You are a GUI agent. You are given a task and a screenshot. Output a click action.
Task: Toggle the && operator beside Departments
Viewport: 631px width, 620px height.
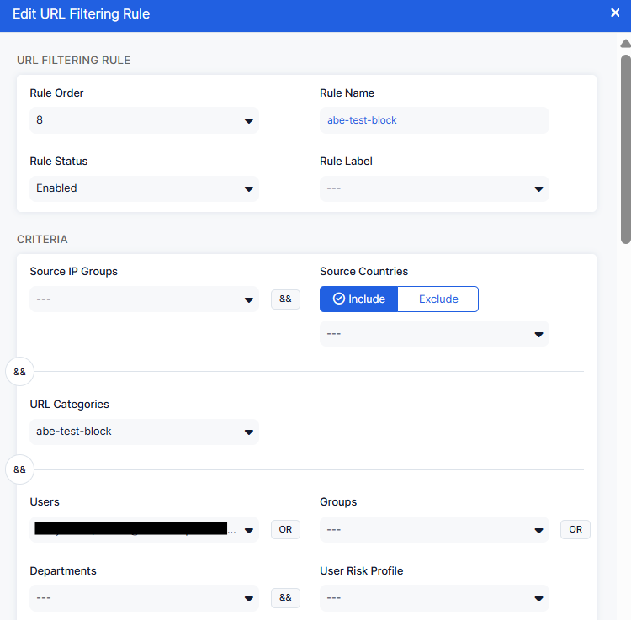pyautogui.click(x=285, y=598)
